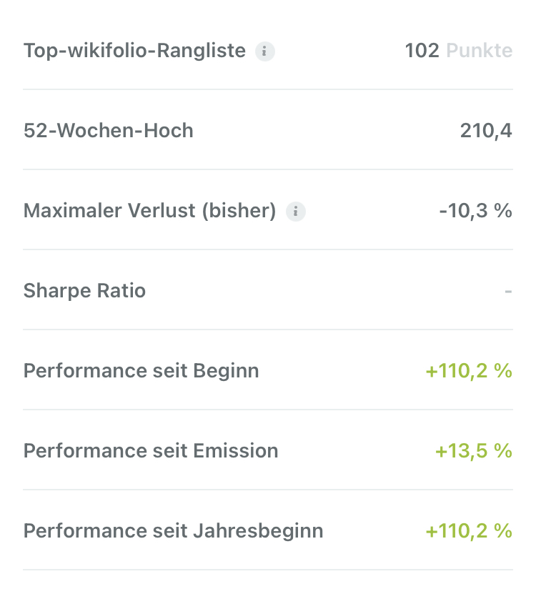Click the 52-Wochen-Hoch label
The width and height of the screenshot is (536, 589).
(x=109, y=131)
